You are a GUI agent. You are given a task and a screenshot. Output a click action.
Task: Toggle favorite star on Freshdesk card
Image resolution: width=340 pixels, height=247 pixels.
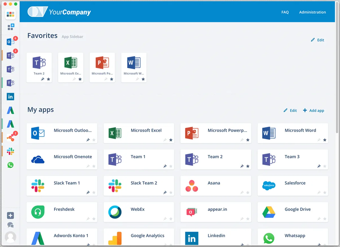(94, 219)
